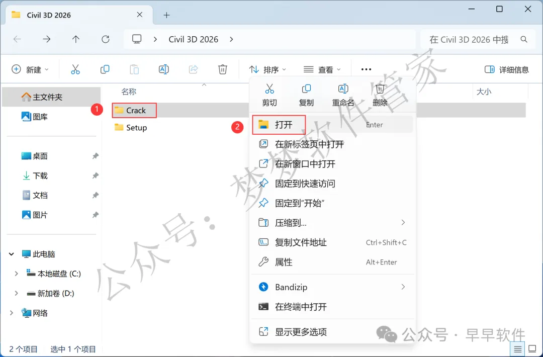
Task: Click the Share icon in toolbar
Action: click(193, 69)
